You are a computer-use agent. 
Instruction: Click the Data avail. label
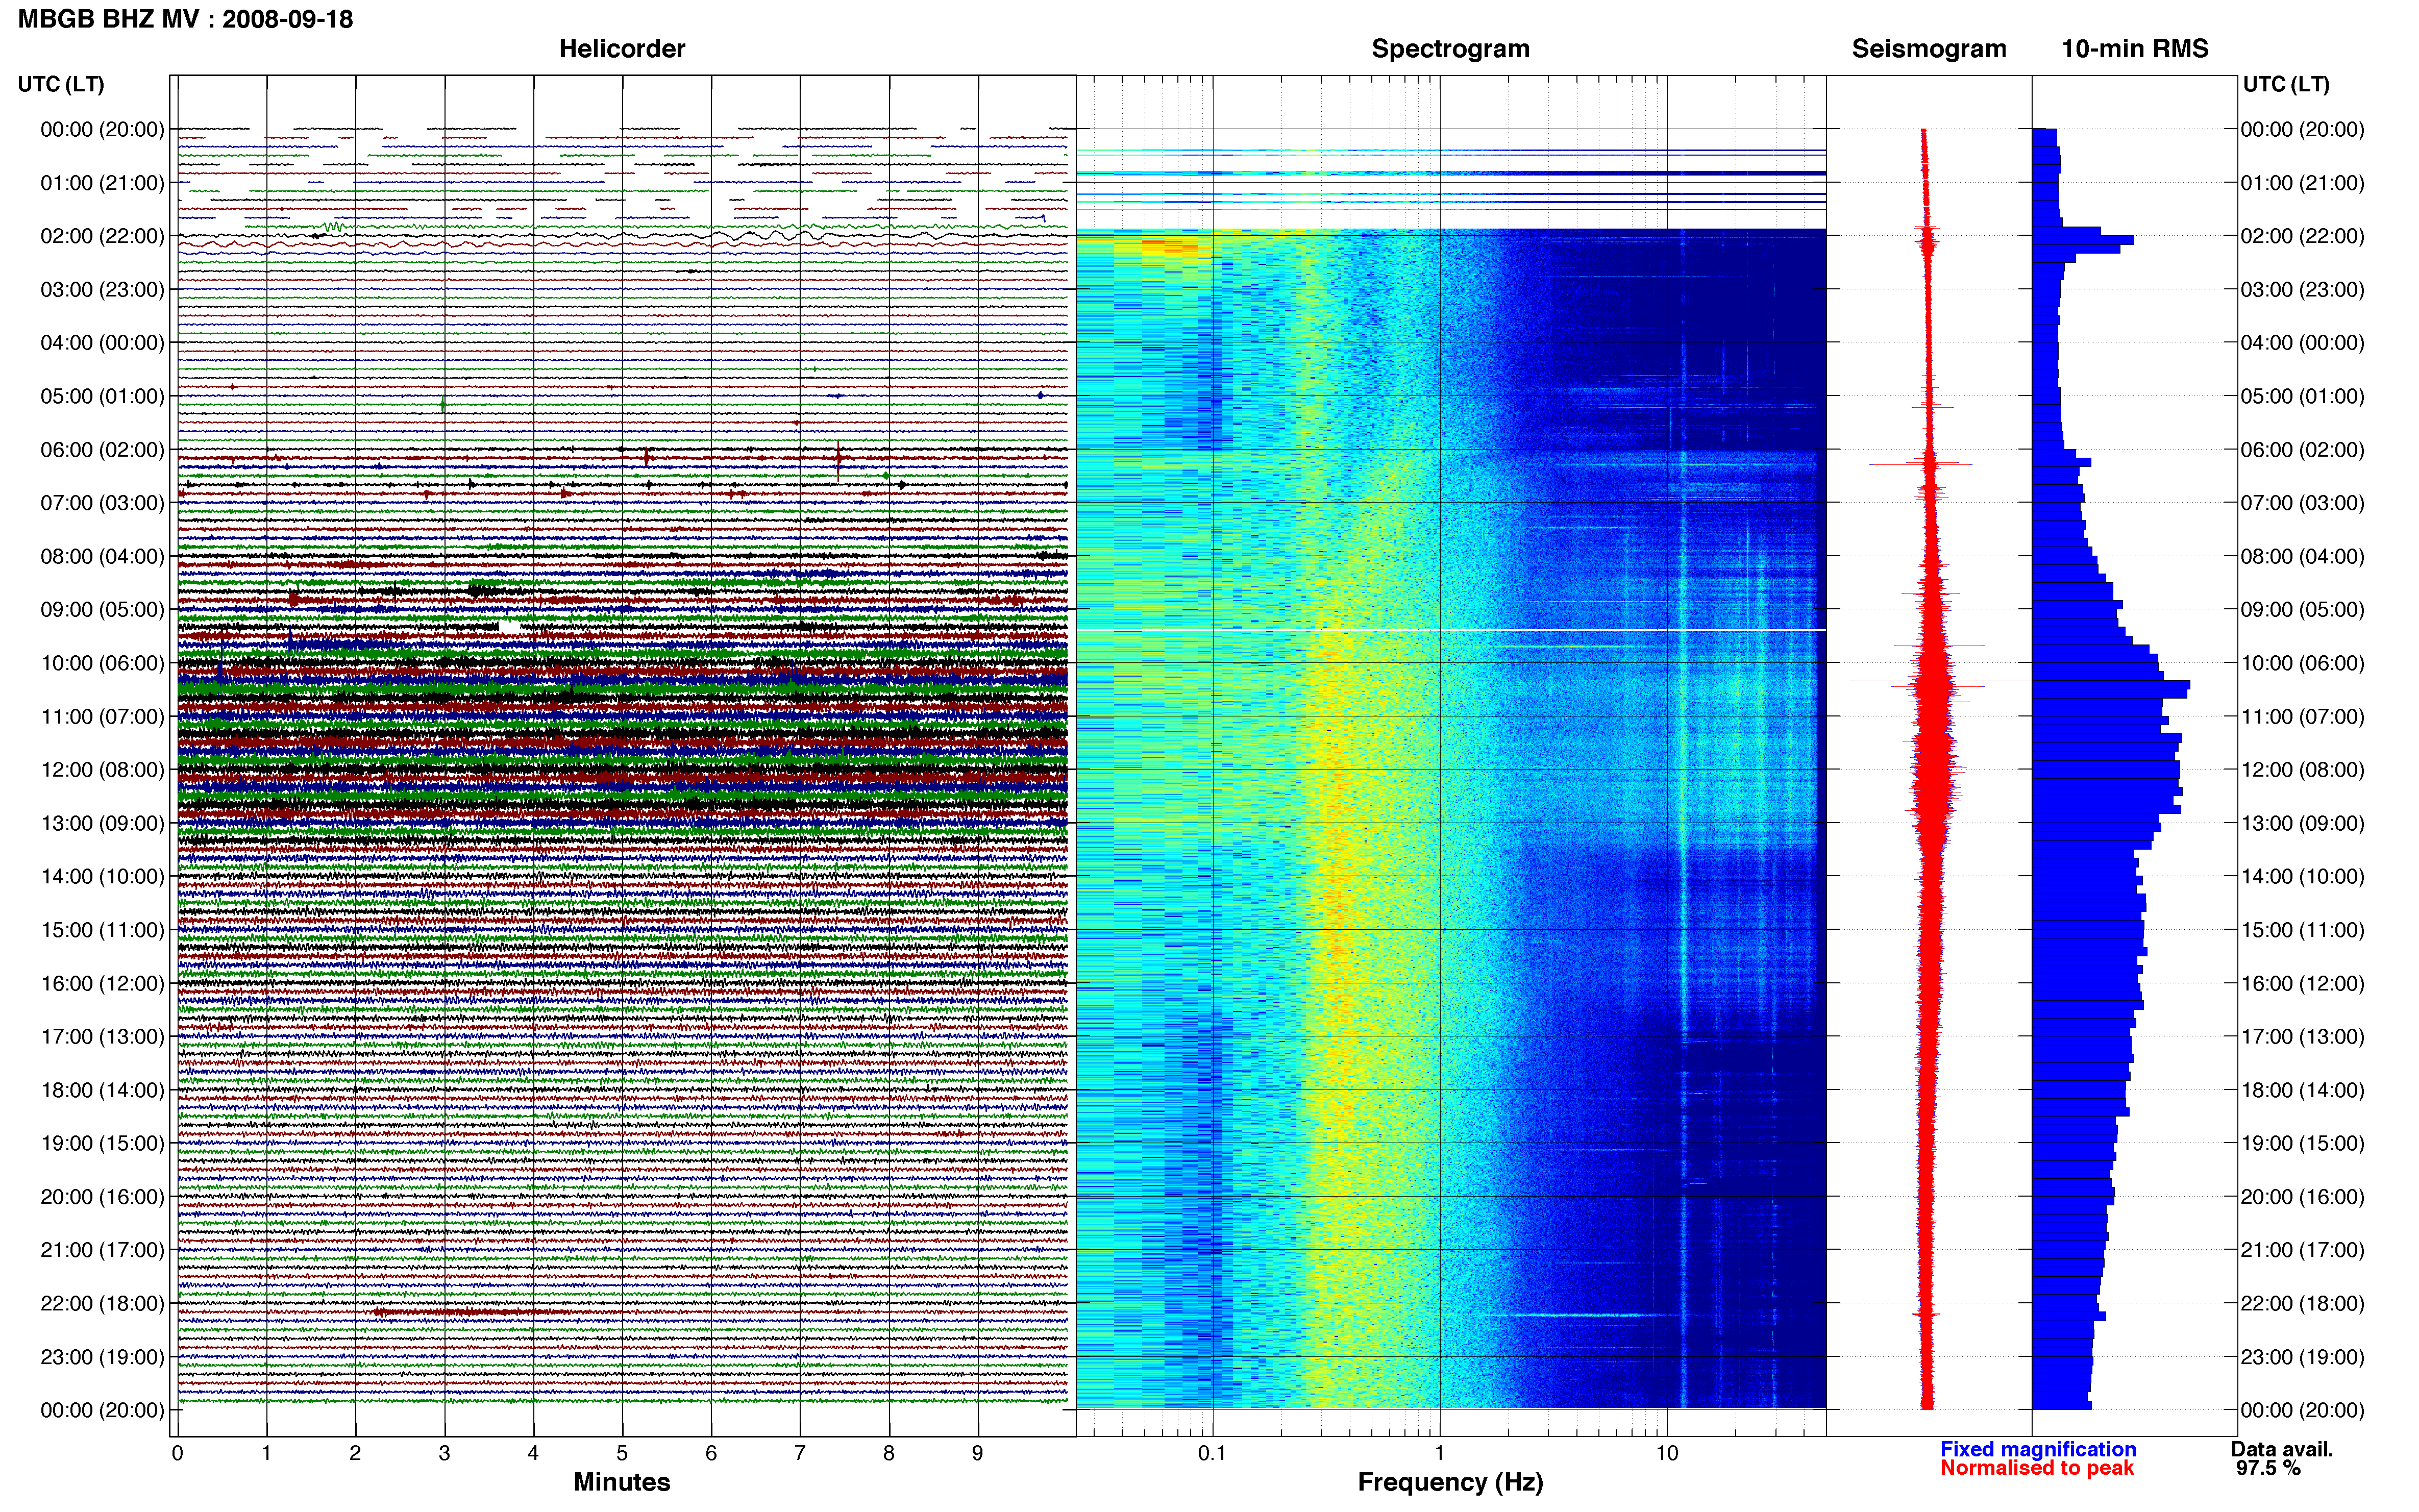[2281, 1449]
